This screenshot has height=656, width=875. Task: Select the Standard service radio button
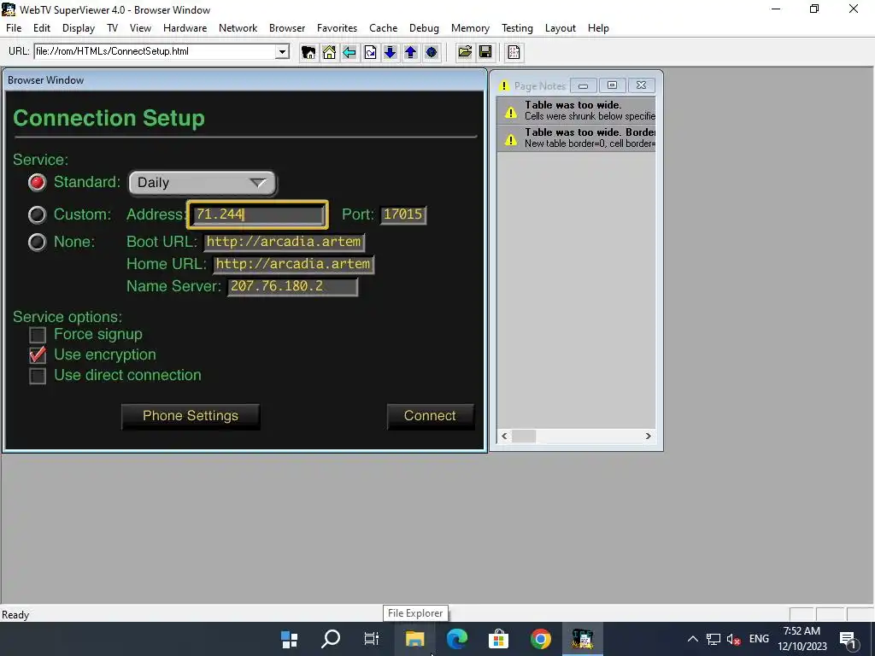point(38,183)
